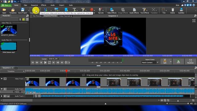The image size is (197, 111).
Task: Open the Home ribbon tab
Action: pyautogui.click(x=16, y=5)
